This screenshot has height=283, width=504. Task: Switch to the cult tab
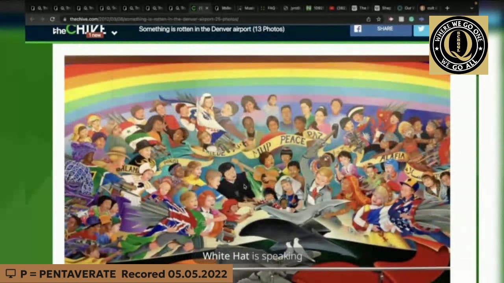point(429,8)
